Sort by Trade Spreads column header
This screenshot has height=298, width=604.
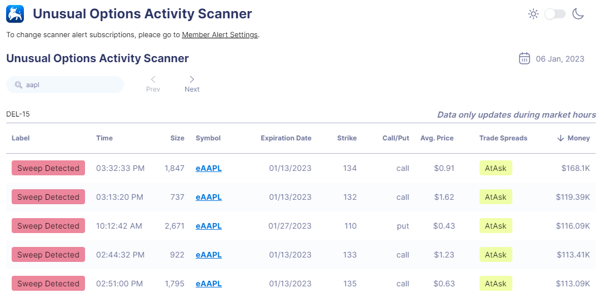[x=503, y=138]
